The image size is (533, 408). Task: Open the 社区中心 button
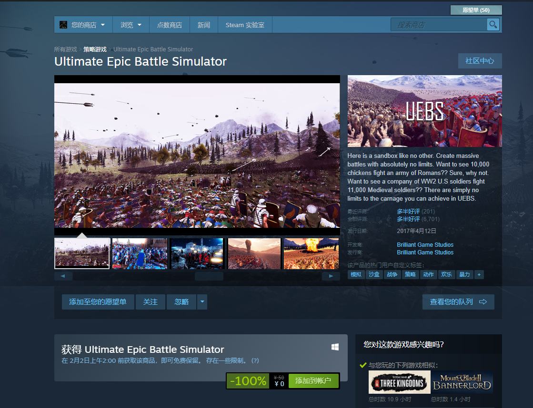[480, 61]
